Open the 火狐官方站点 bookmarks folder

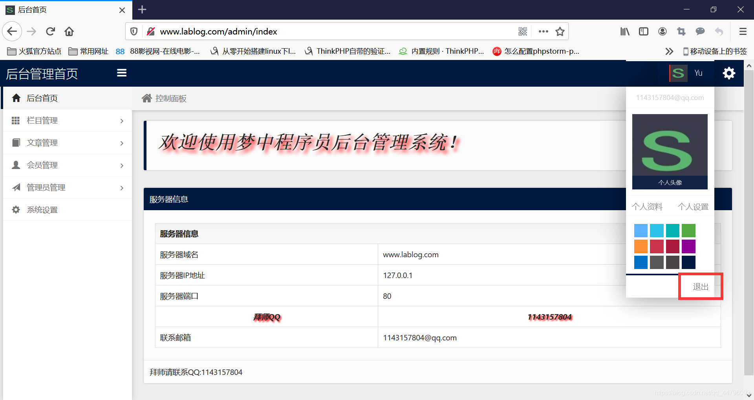coord(34,51)
